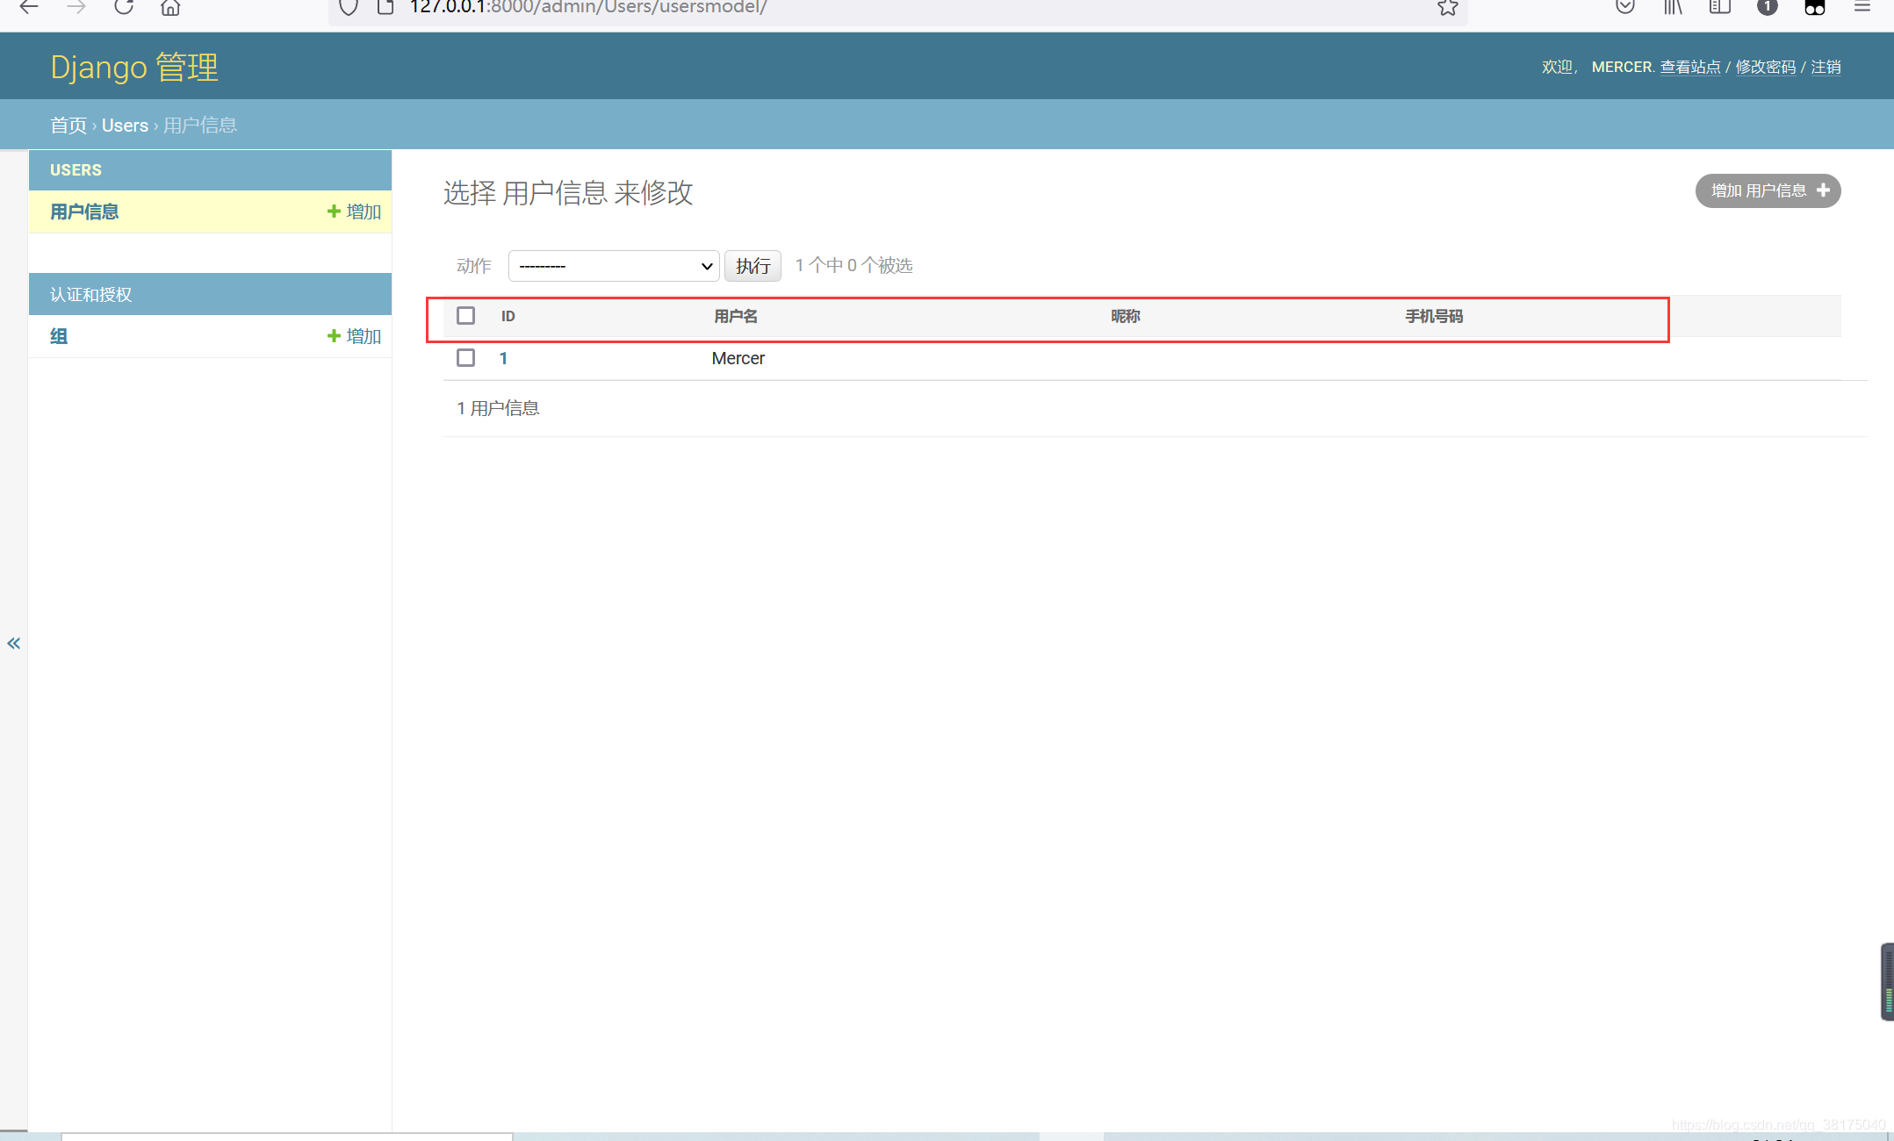Viewport: 1894px width, 1141px height.
Task: Open 认证和授权 section in sidebar
Action: [91, 295]
